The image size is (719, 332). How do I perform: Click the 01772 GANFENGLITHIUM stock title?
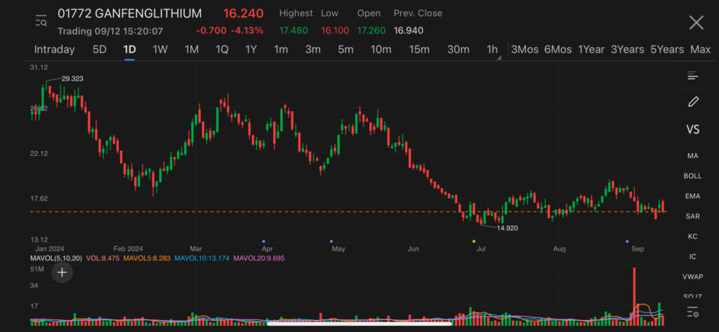(130, 14)
